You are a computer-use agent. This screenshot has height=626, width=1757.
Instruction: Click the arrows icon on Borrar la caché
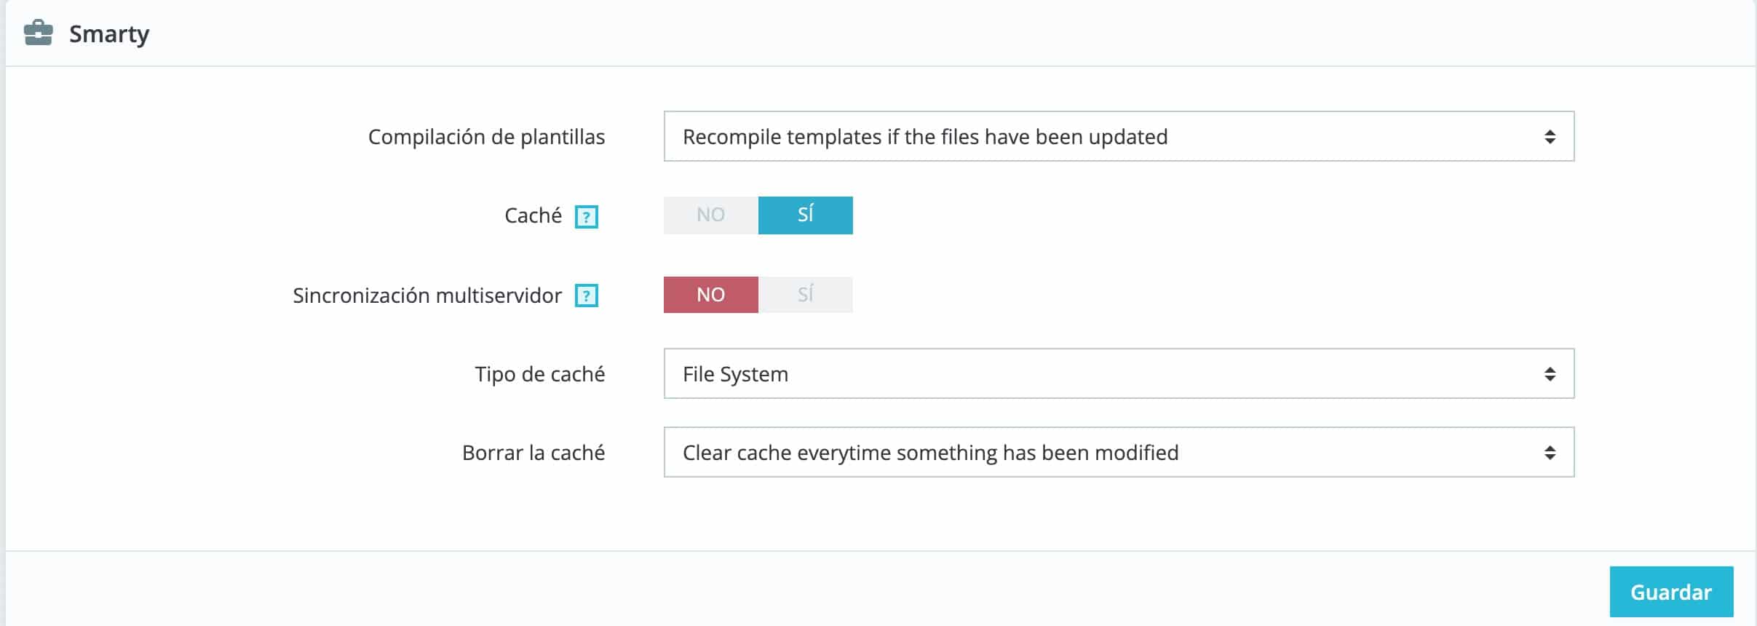[x=1550, y=453]
